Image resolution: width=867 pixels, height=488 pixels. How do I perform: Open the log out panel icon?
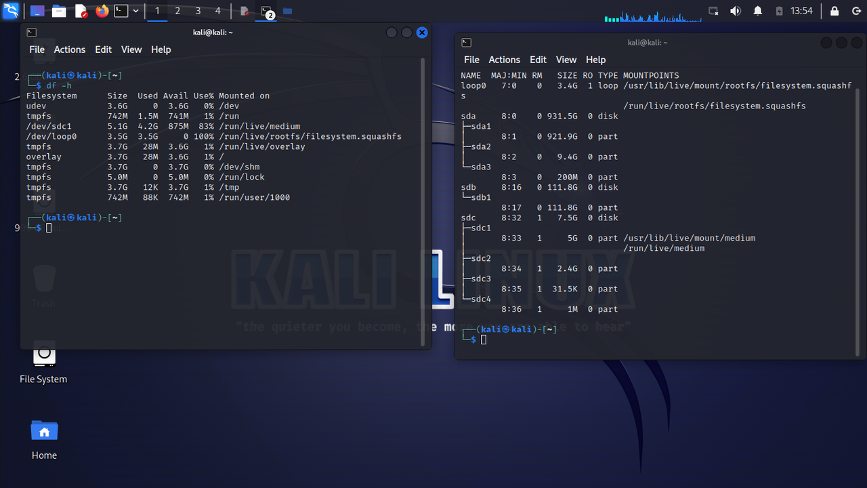[x=856, y=11]
